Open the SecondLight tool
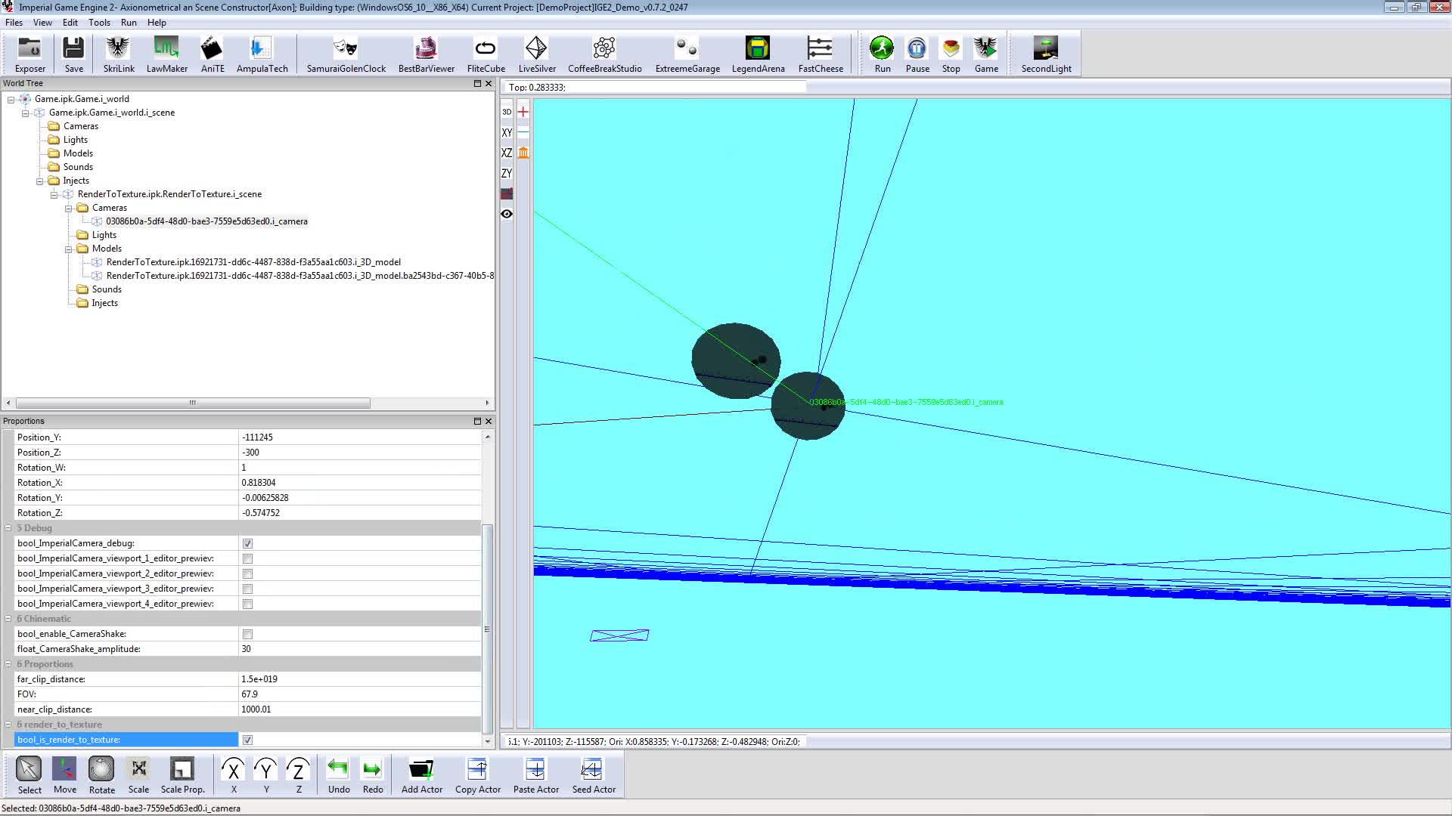 pyautogui.click(x=1046, y=54)
